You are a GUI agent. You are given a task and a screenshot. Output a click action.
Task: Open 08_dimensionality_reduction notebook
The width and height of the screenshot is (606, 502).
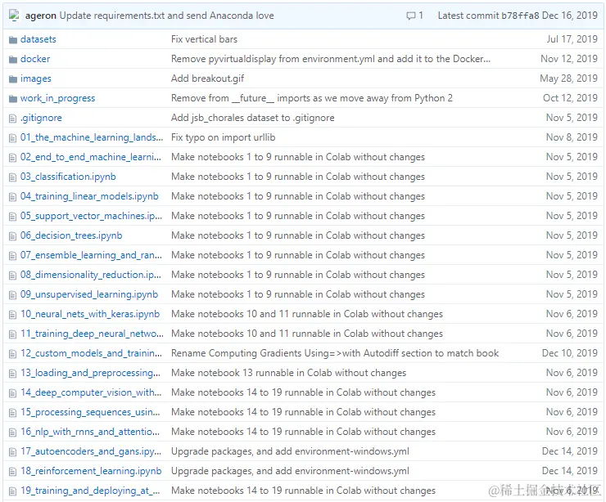[91, 275]
